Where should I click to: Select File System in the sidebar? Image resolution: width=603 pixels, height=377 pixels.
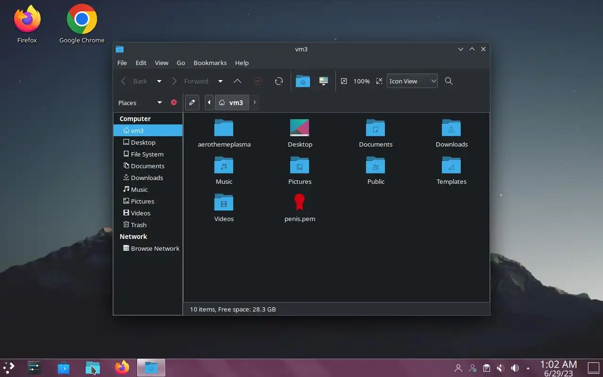tap(148, 154)
